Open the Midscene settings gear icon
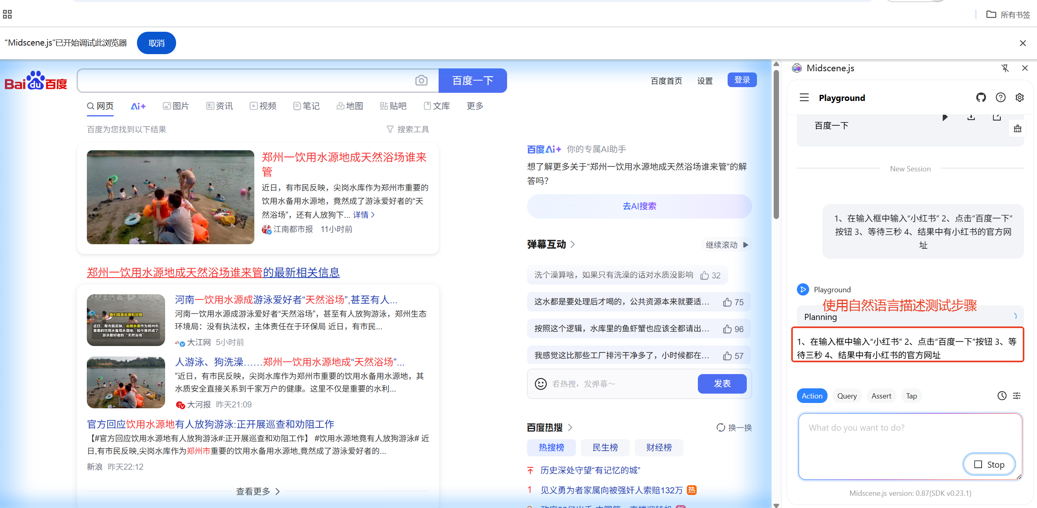The width and height of the screenshot is (1037, 508). coord(1019,98)
